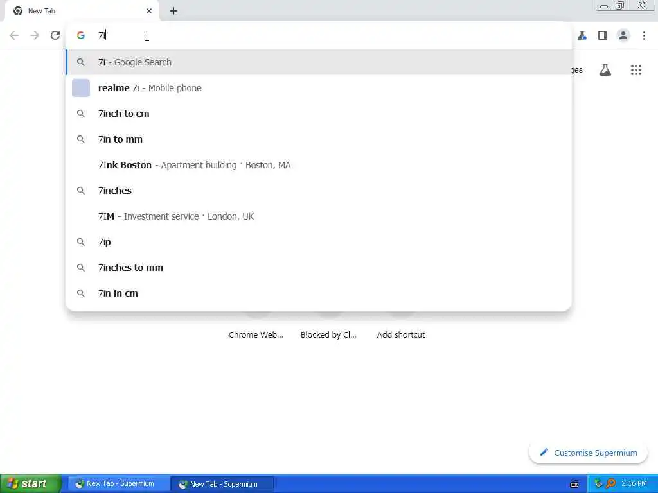This screenshot has width=658, height=493.
Task: Pick the '7inch to cm' suggestion
Action: (319, 114)
